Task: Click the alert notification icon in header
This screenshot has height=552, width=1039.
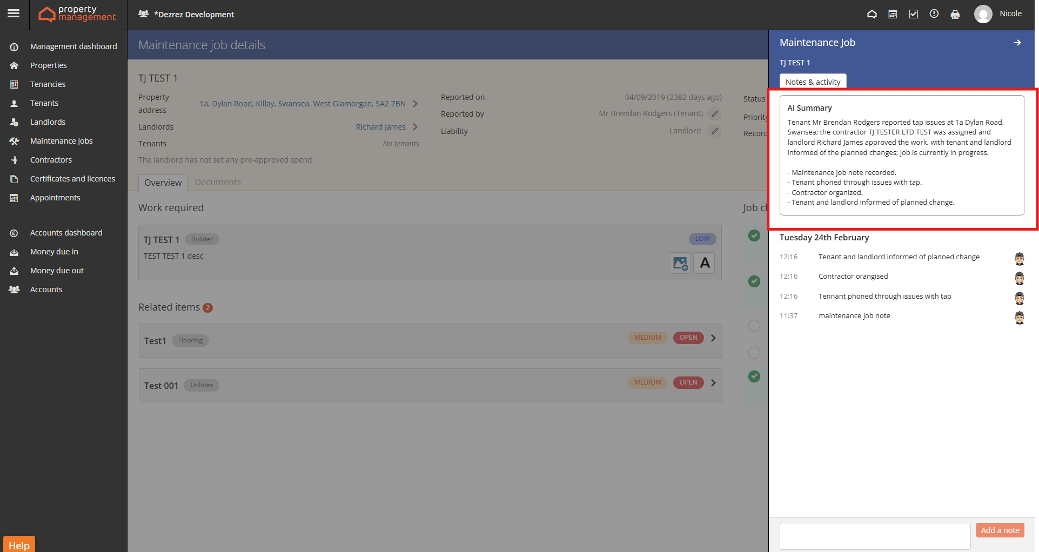Action: pyautogui.click(x=934, y=15)
